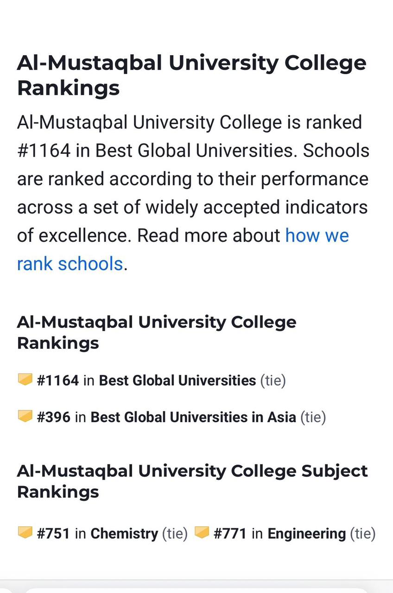
Task: Open the Engineering subject ranking link
Action: point(307,534)
